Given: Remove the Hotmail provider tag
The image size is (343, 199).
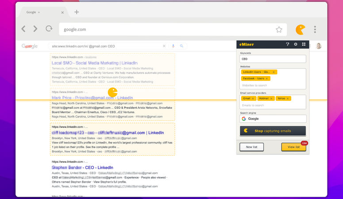Looking at the screenshot, I should (x=271, y=99).
